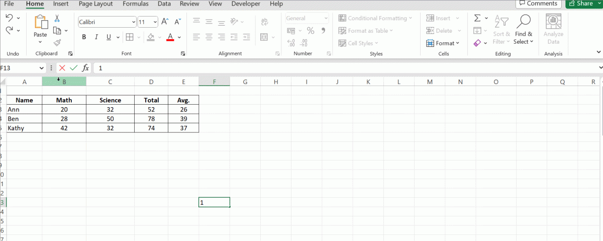603x241 pixels.
Task: Click the AutoSum sigma icon
Action: coord(477,18)
